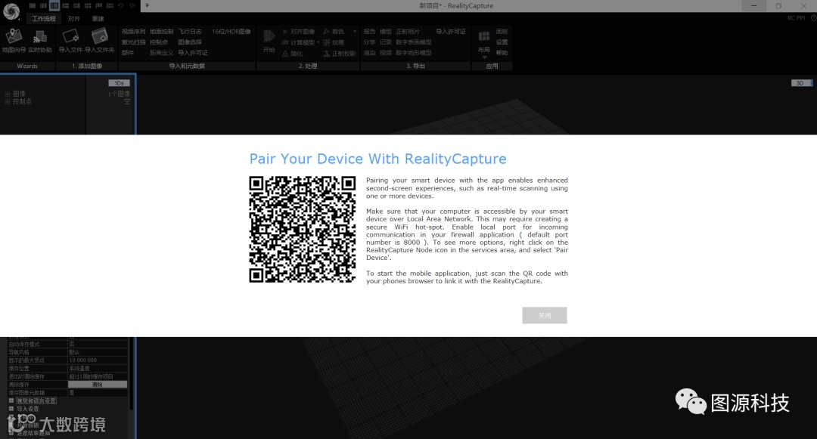Open 帮助 in the application group
This screenshot has height=439, width=817.
(502, 53)
